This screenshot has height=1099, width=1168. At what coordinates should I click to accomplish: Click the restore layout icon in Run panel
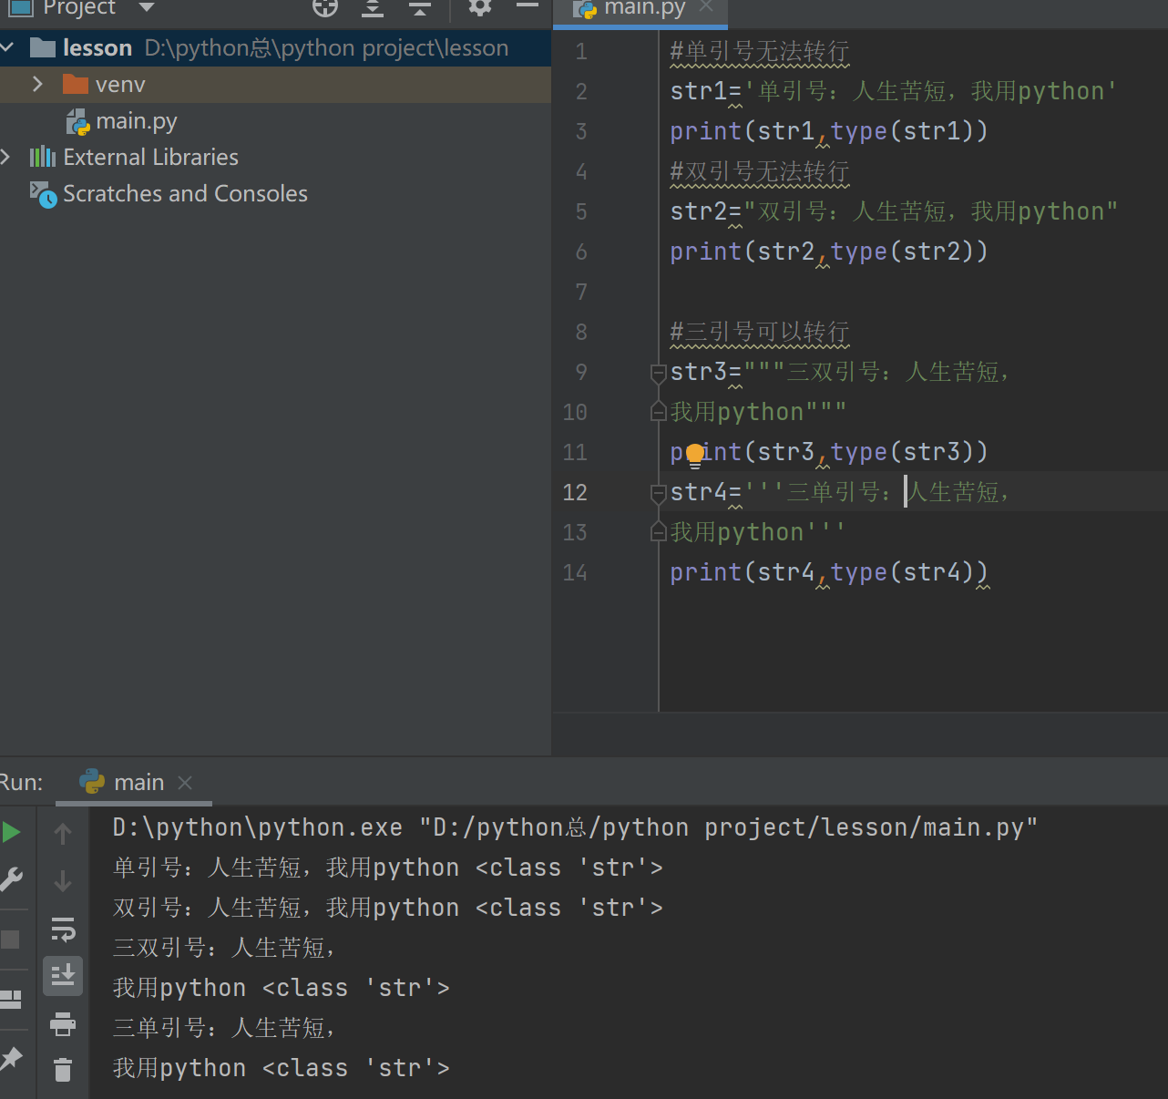(11, 1000)
